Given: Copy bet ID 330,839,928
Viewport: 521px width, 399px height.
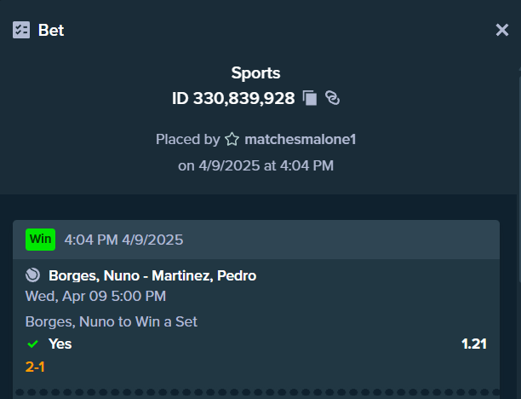Looking at the screenshot, I should click(x=310, y=98).
